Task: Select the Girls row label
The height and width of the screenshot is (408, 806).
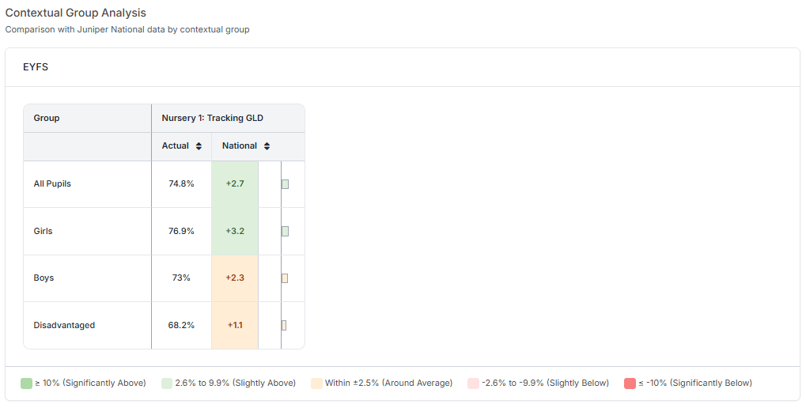Action: coord(43,231)
